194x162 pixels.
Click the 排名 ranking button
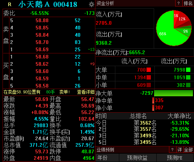pos(188,3)
